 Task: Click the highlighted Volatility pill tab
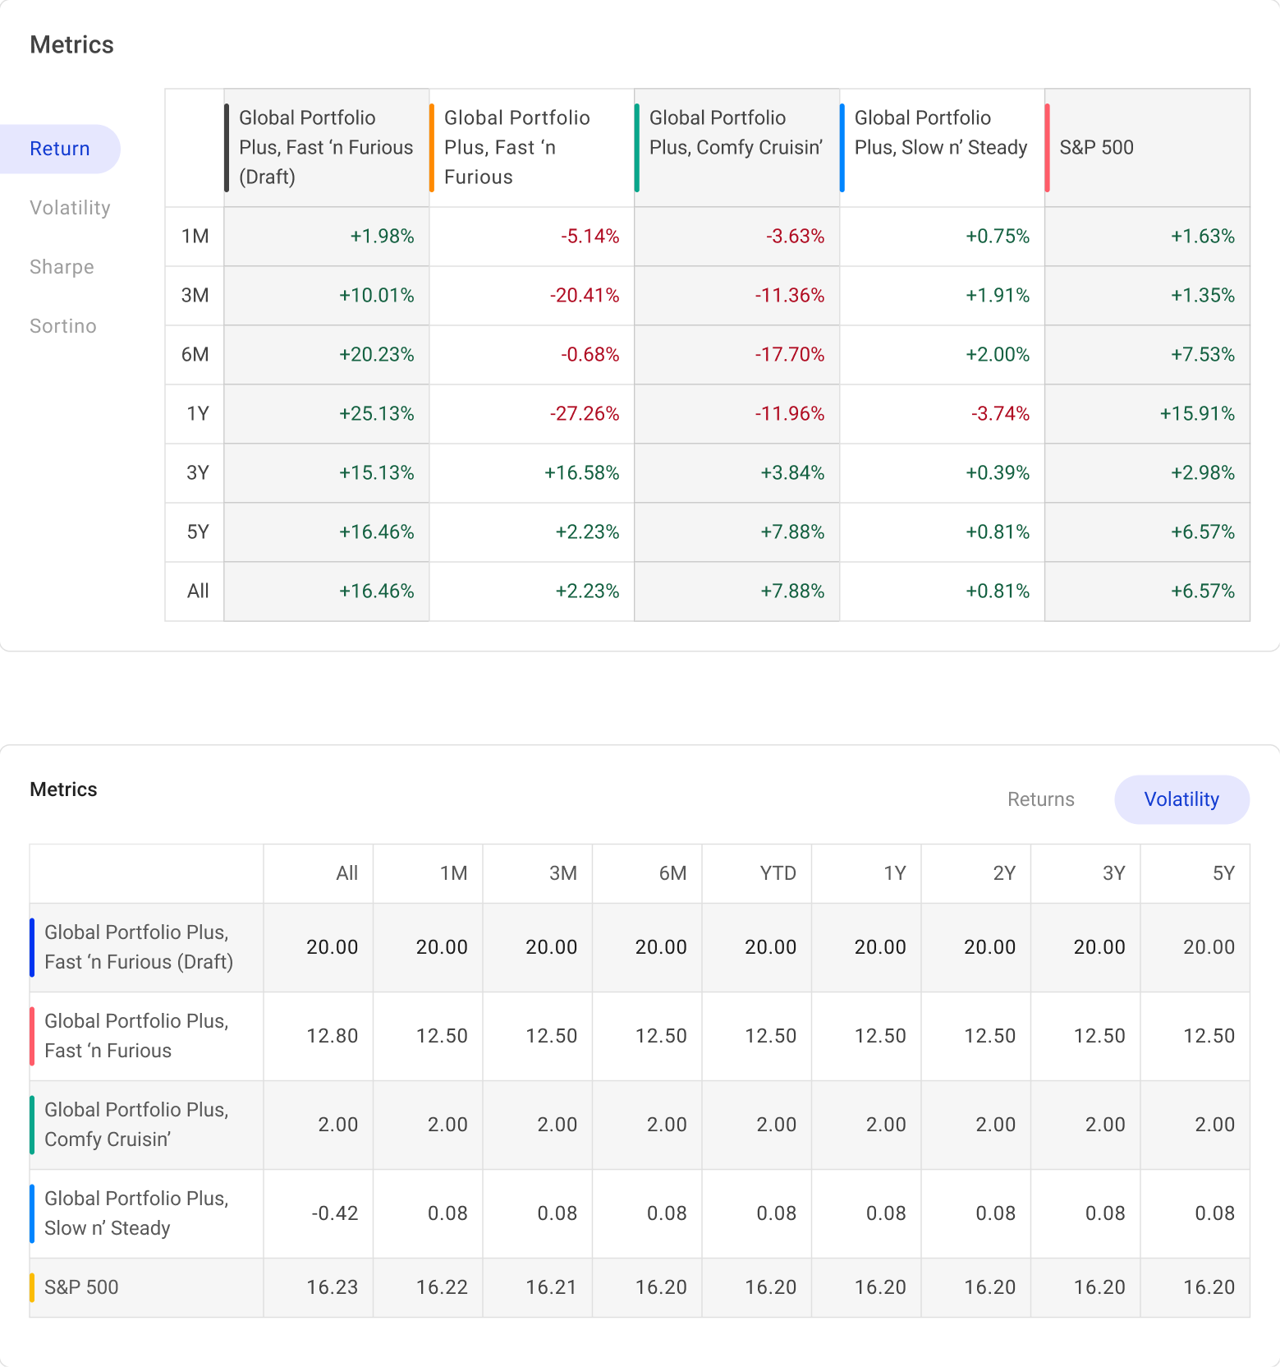click(x=1181, y=799)
